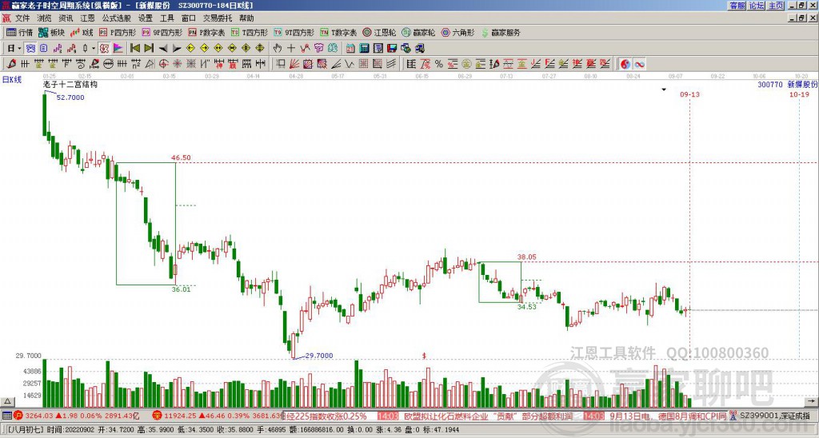The image size is (819, 438).
Task: Open the 板块 sector view
Action: click(52, 32)
